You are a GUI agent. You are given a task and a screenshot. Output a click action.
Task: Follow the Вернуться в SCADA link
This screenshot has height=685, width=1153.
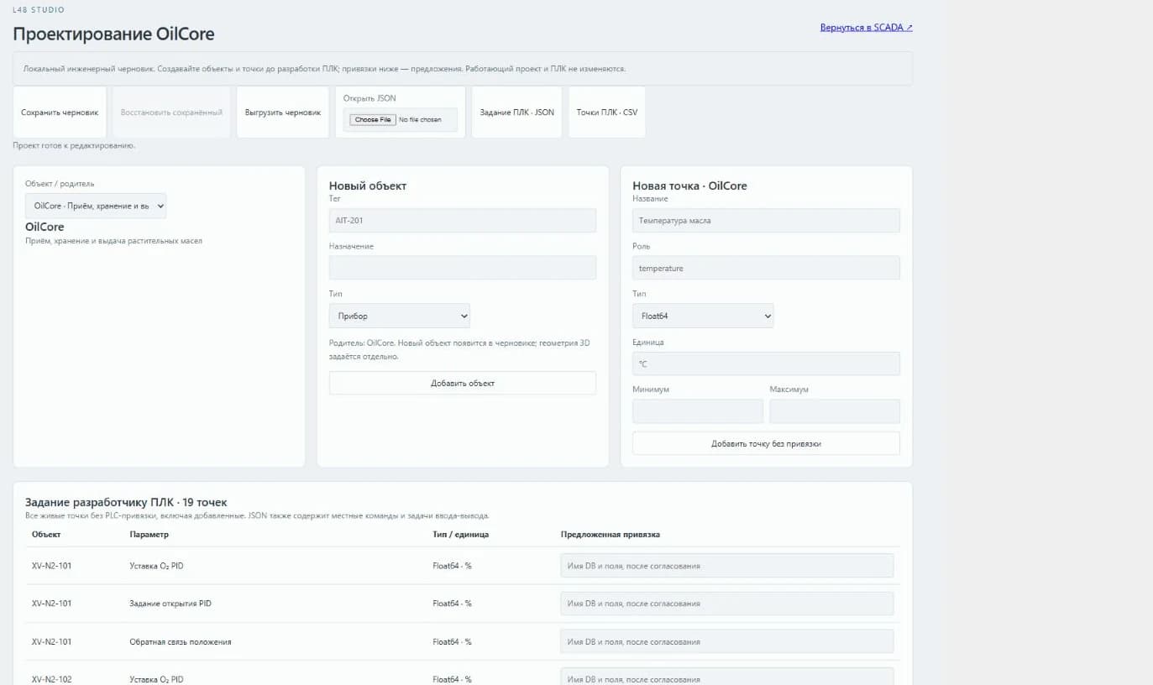pyautogui.click(x=866, y=28)
